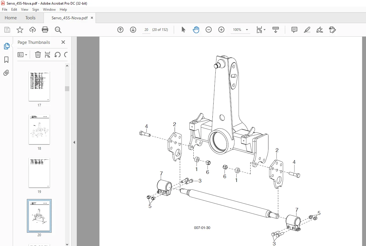The image size is (366, 246).
Task: Switch to the Tools tab
Action: (30, 18)
